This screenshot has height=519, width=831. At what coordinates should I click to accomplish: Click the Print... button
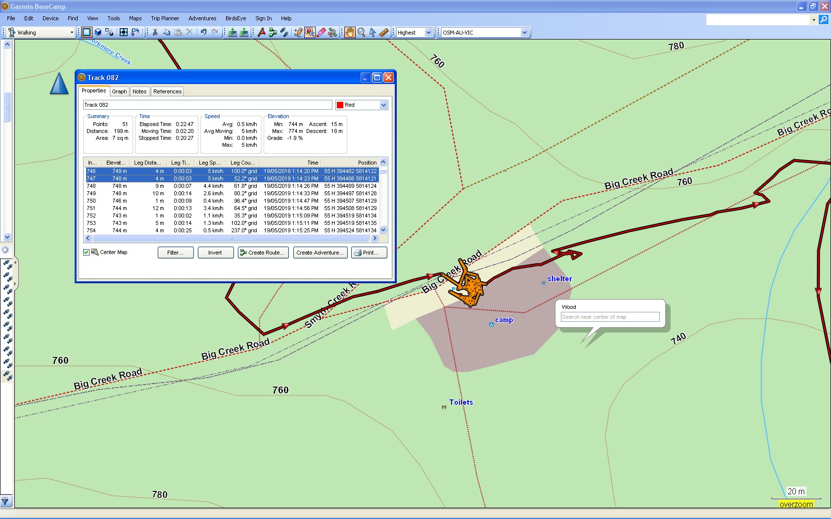[369, 253]
